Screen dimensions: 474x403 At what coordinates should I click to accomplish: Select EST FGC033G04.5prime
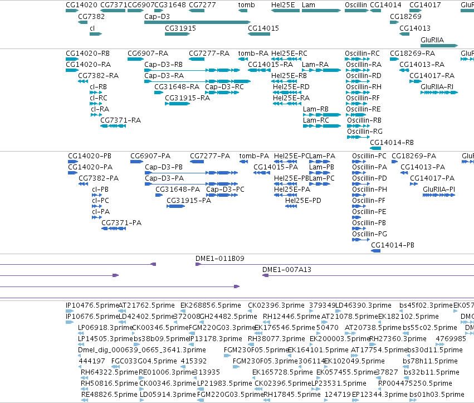pos(115,367)
